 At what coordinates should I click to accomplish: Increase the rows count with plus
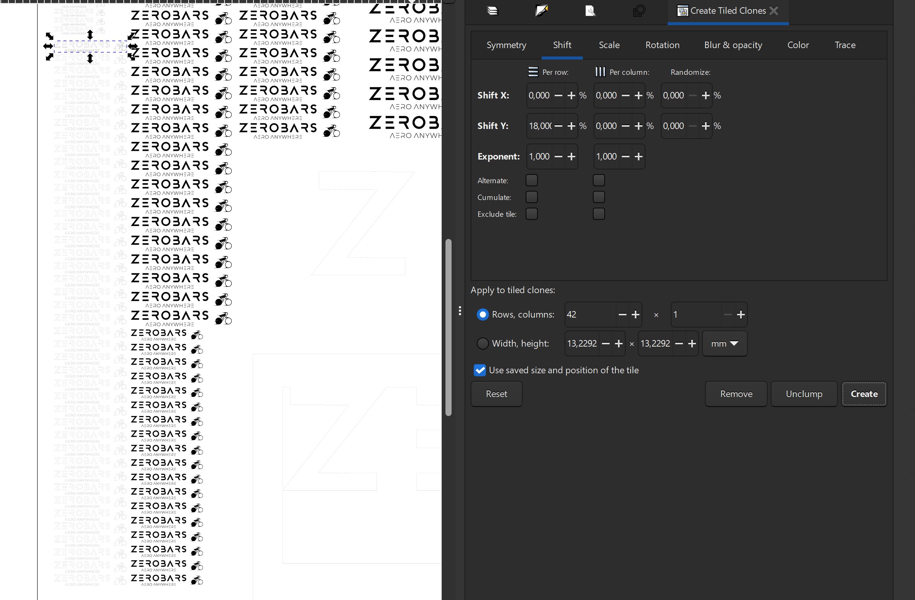[x=636, y=315]
